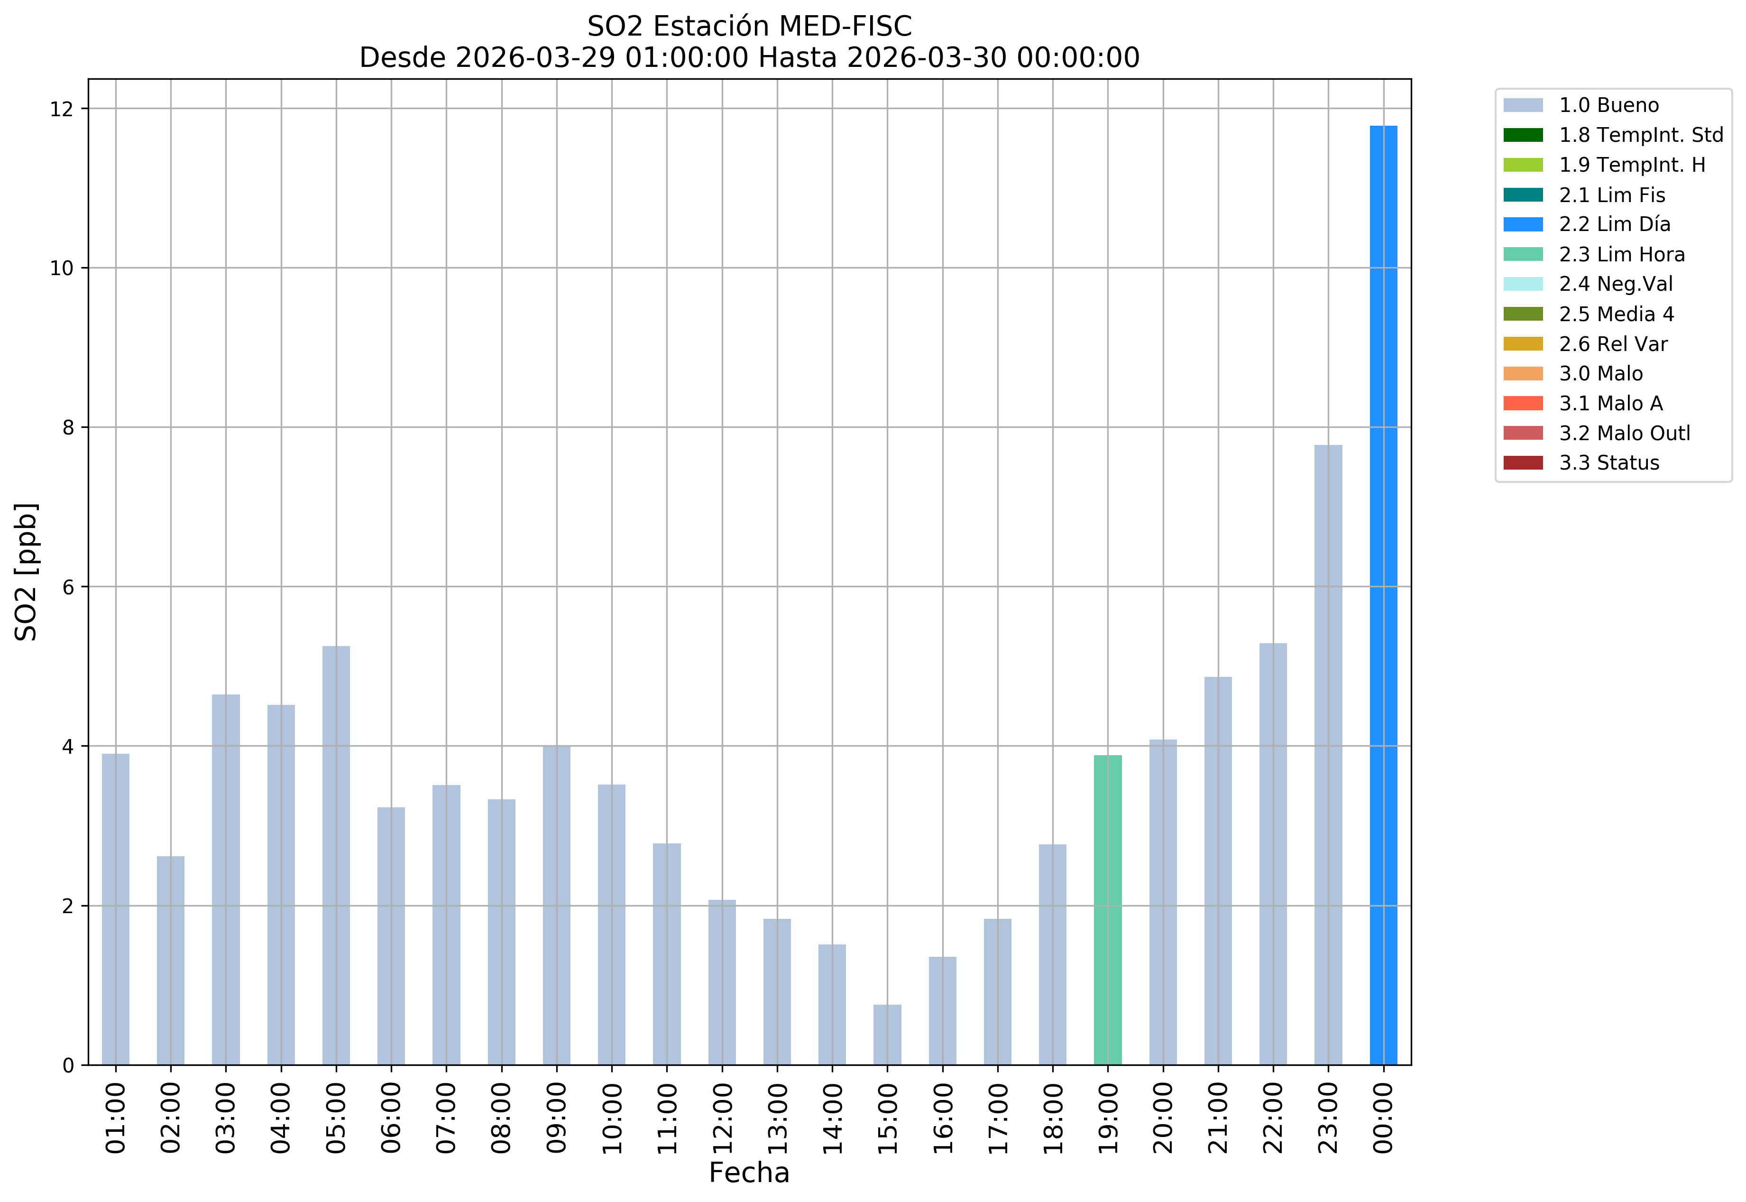This screenshot has height=1202, width=1746.
Task: Click the SO2 [ppb] y-axis label
Action: pyautogui.click(x=27, y=573)
